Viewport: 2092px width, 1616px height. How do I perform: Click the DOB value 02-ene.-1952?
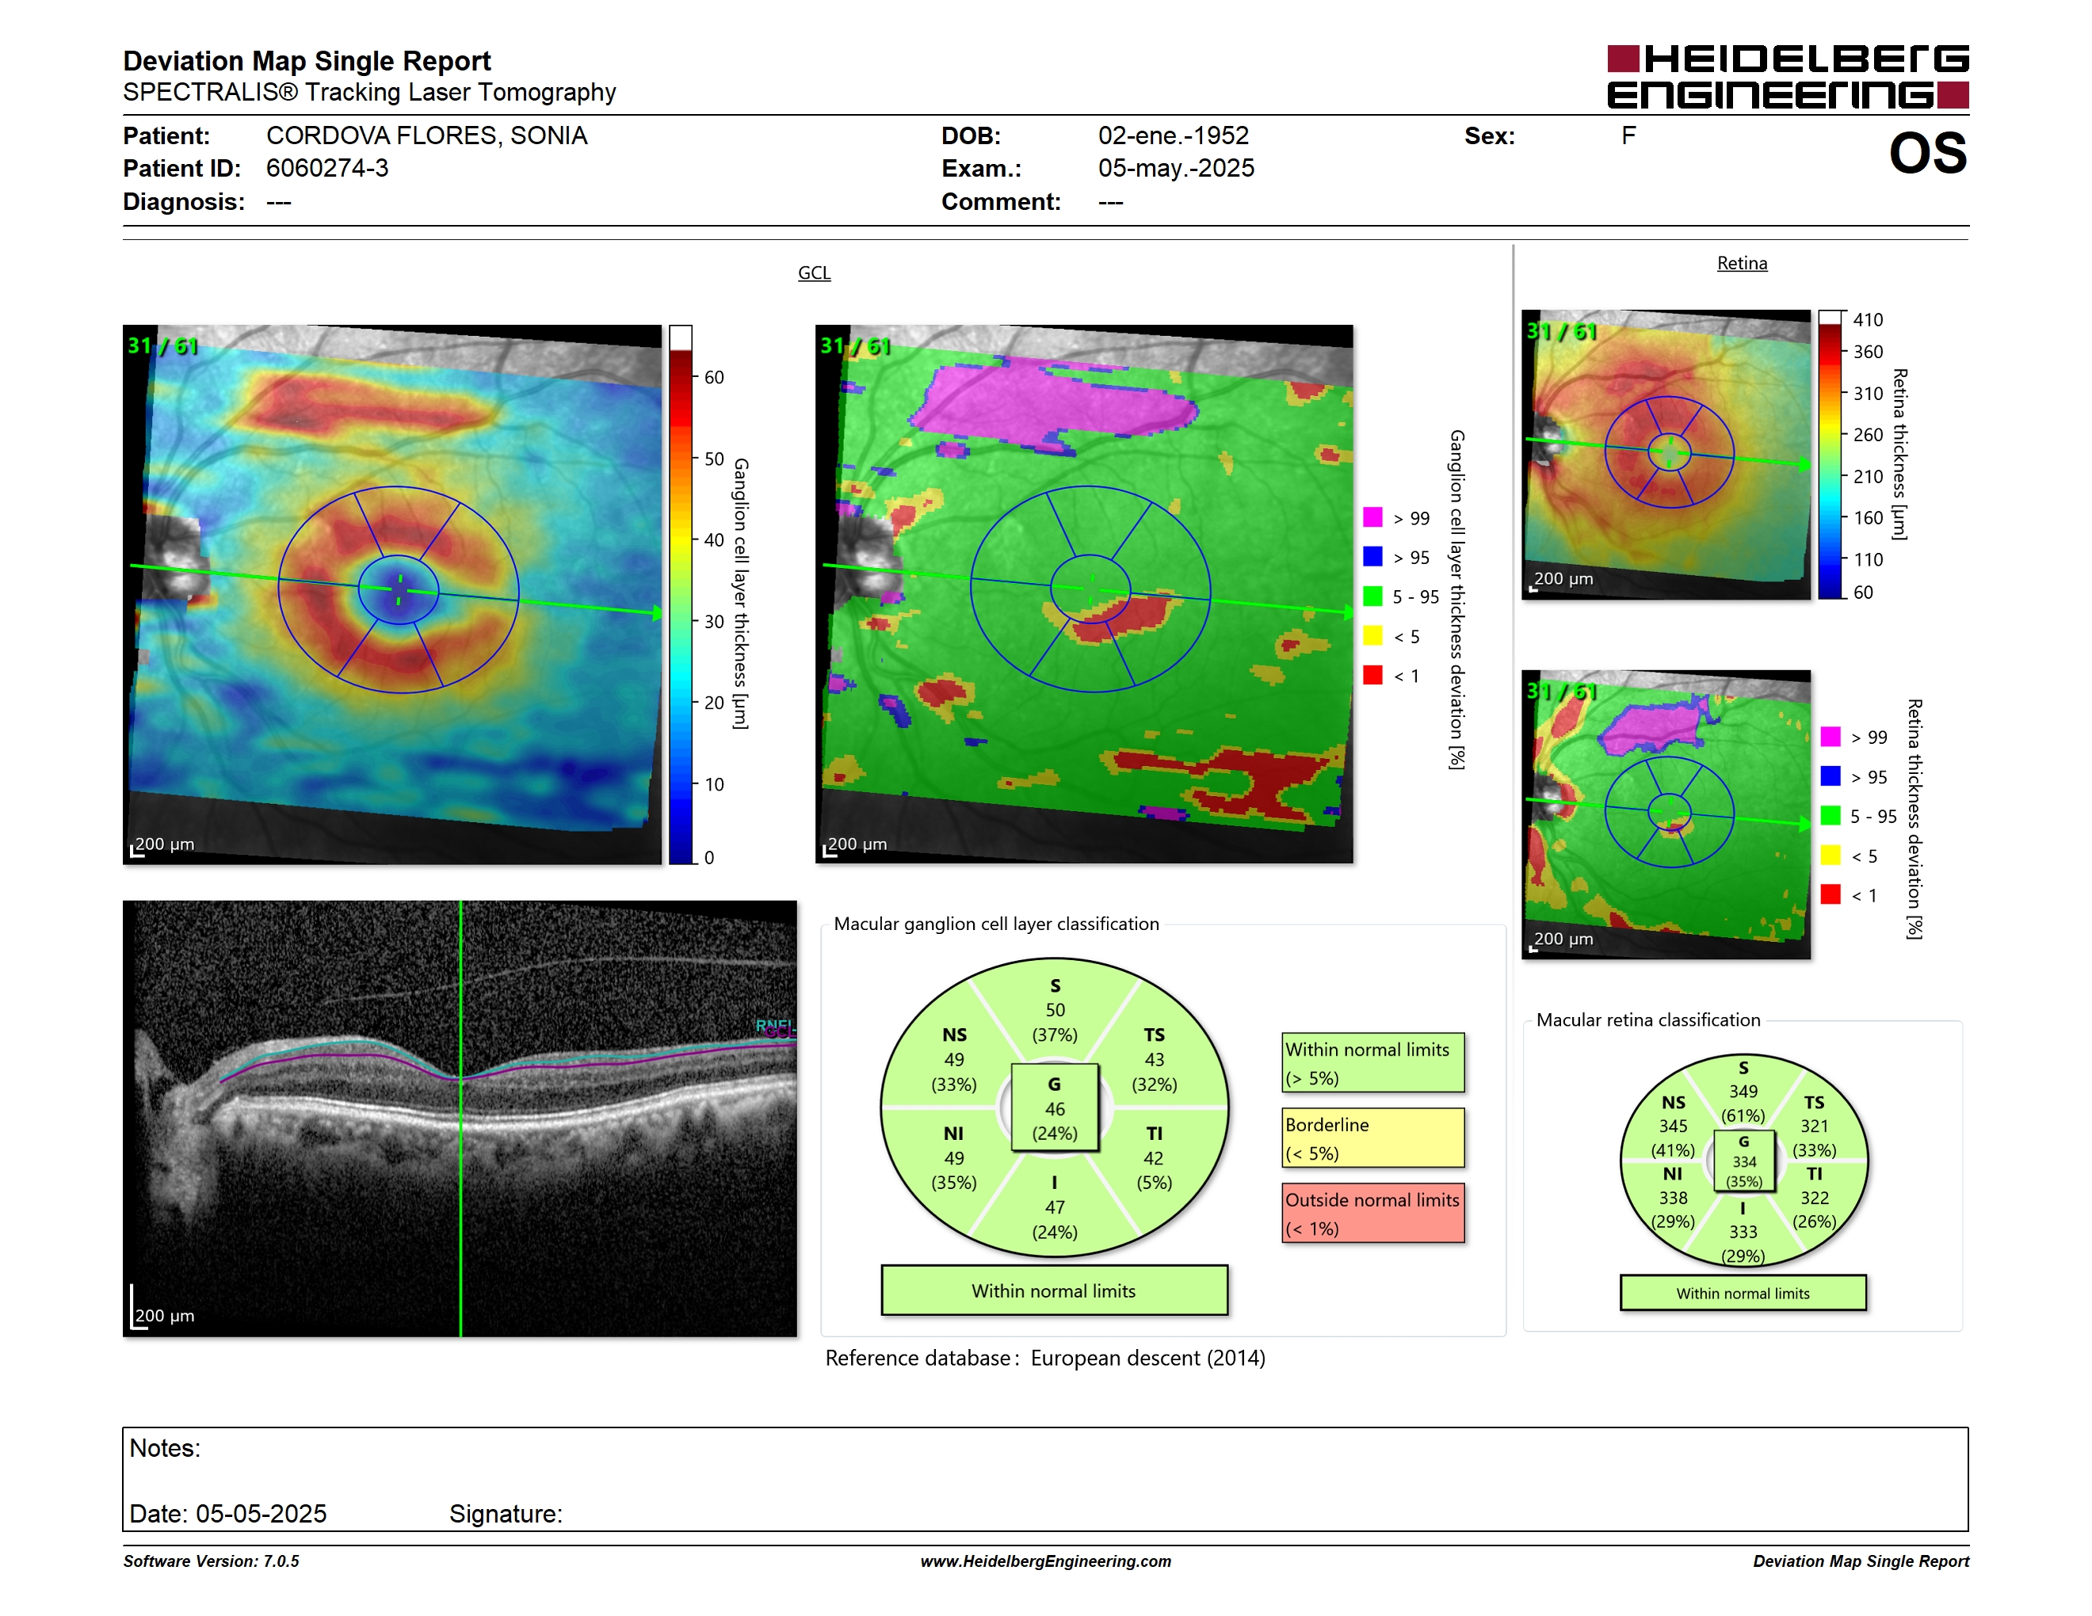(x=1174, y=136)
